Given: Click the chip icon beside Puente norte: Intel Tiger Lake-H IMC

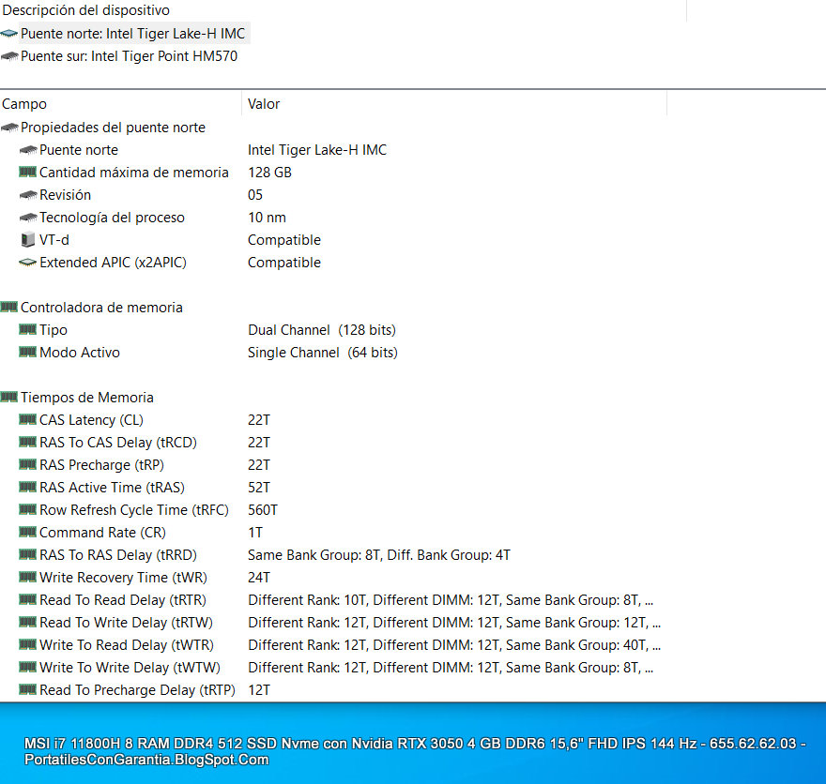Looking at the screenshot, I should coord(9,34).
